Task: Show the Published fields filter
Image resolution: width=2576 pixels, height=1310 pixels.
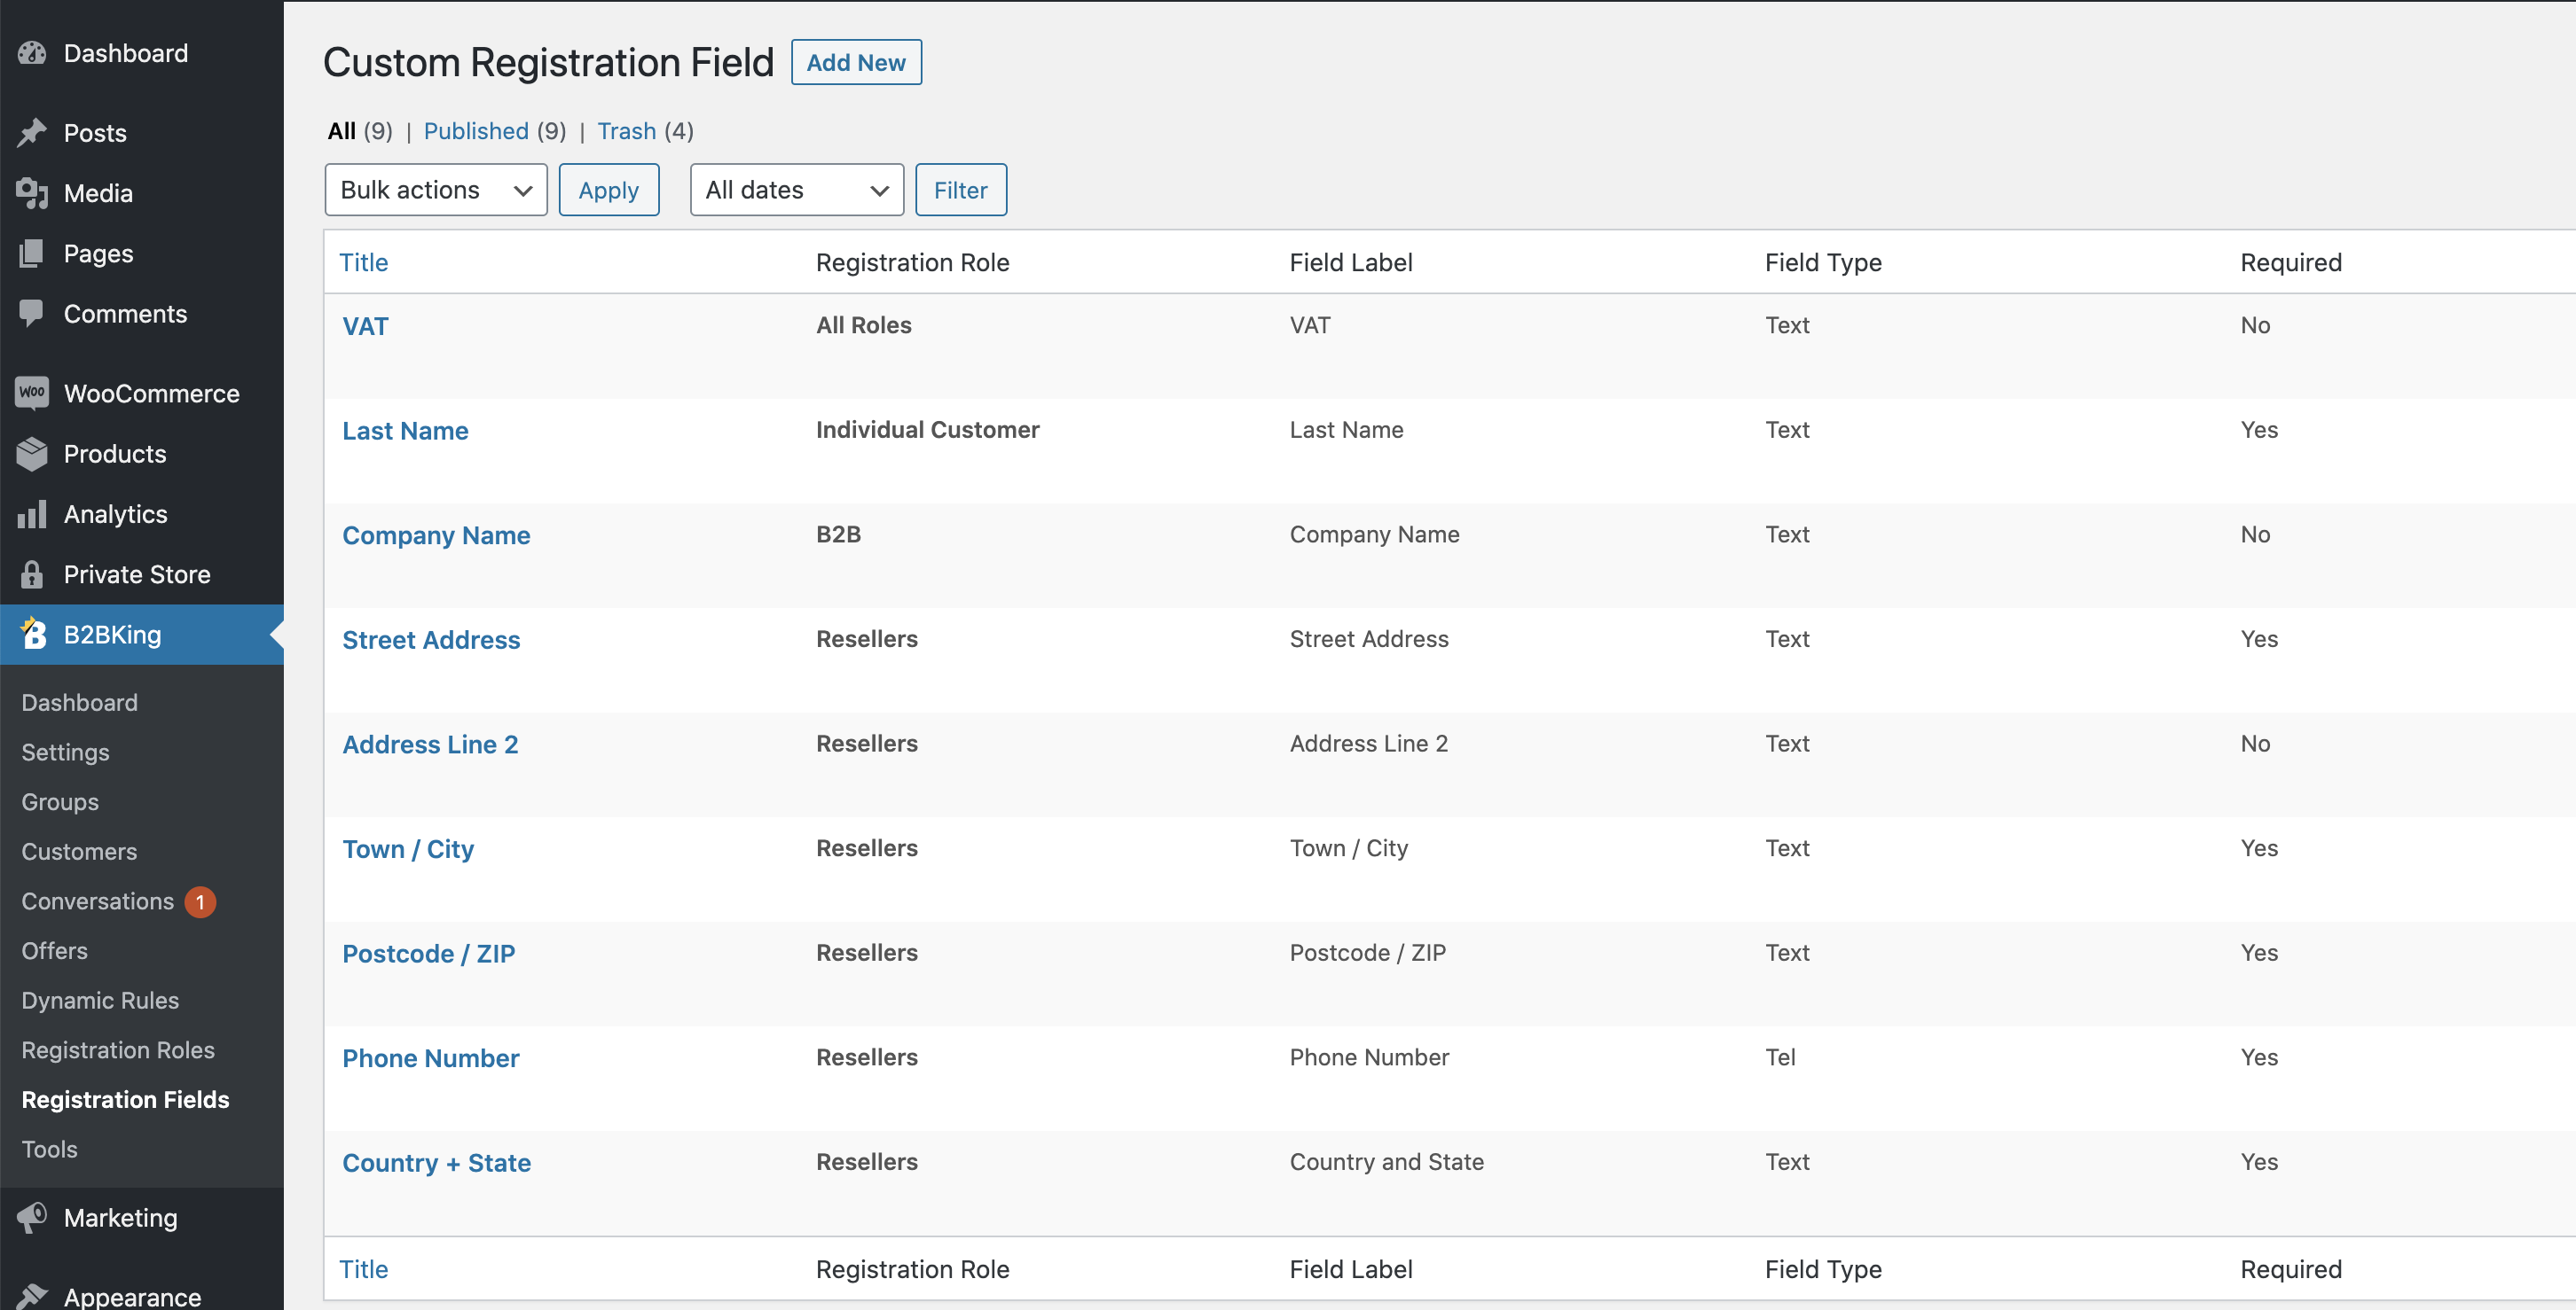Action: [476, 131]
